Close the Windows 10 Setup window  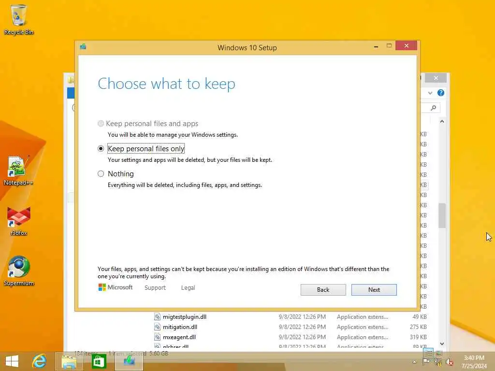tap(406, 46)
